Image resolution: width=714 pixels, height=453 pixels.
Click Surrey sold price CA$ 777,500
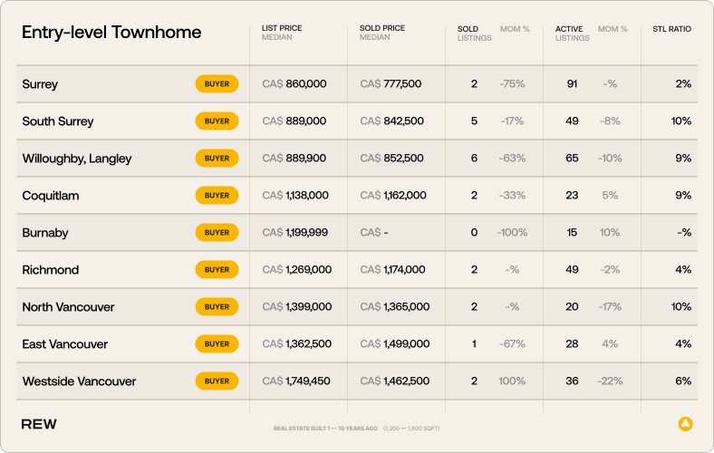click(x=391, y=83)
